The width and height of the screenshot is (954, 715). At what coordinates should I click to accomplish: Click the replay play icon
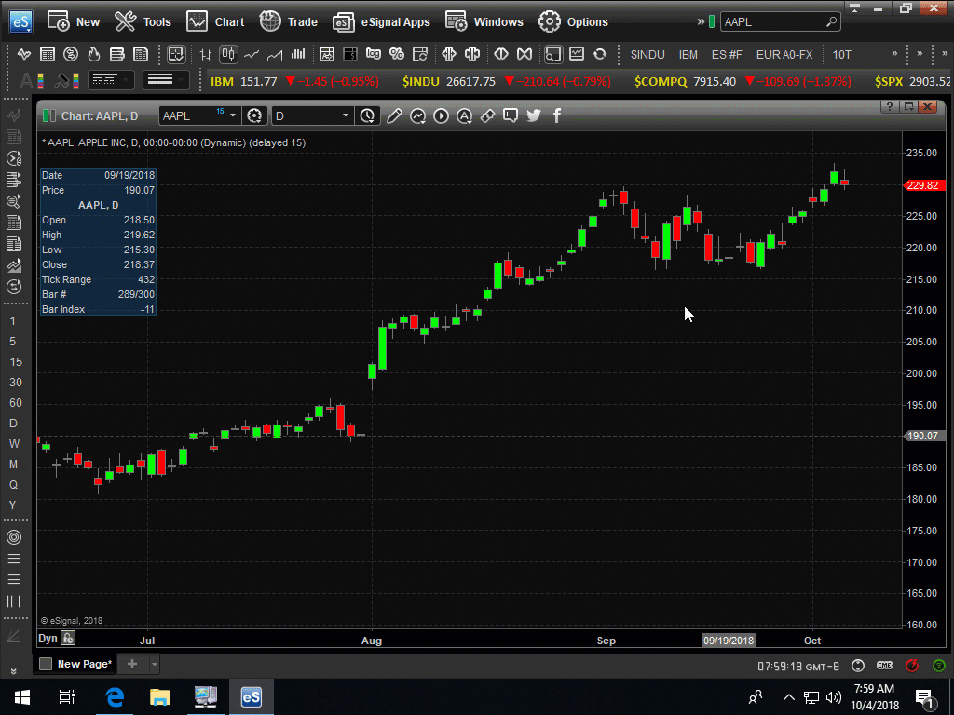click(441, 115)
